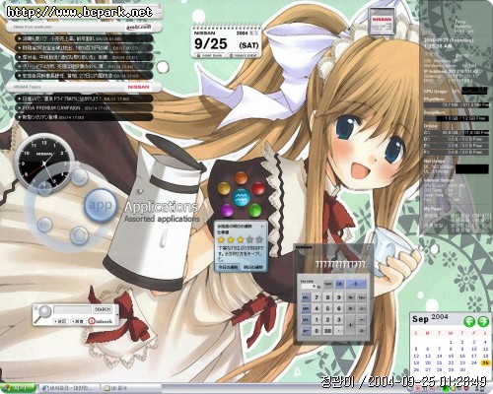Go to next month with green right arrow

[x=483, y=321]
